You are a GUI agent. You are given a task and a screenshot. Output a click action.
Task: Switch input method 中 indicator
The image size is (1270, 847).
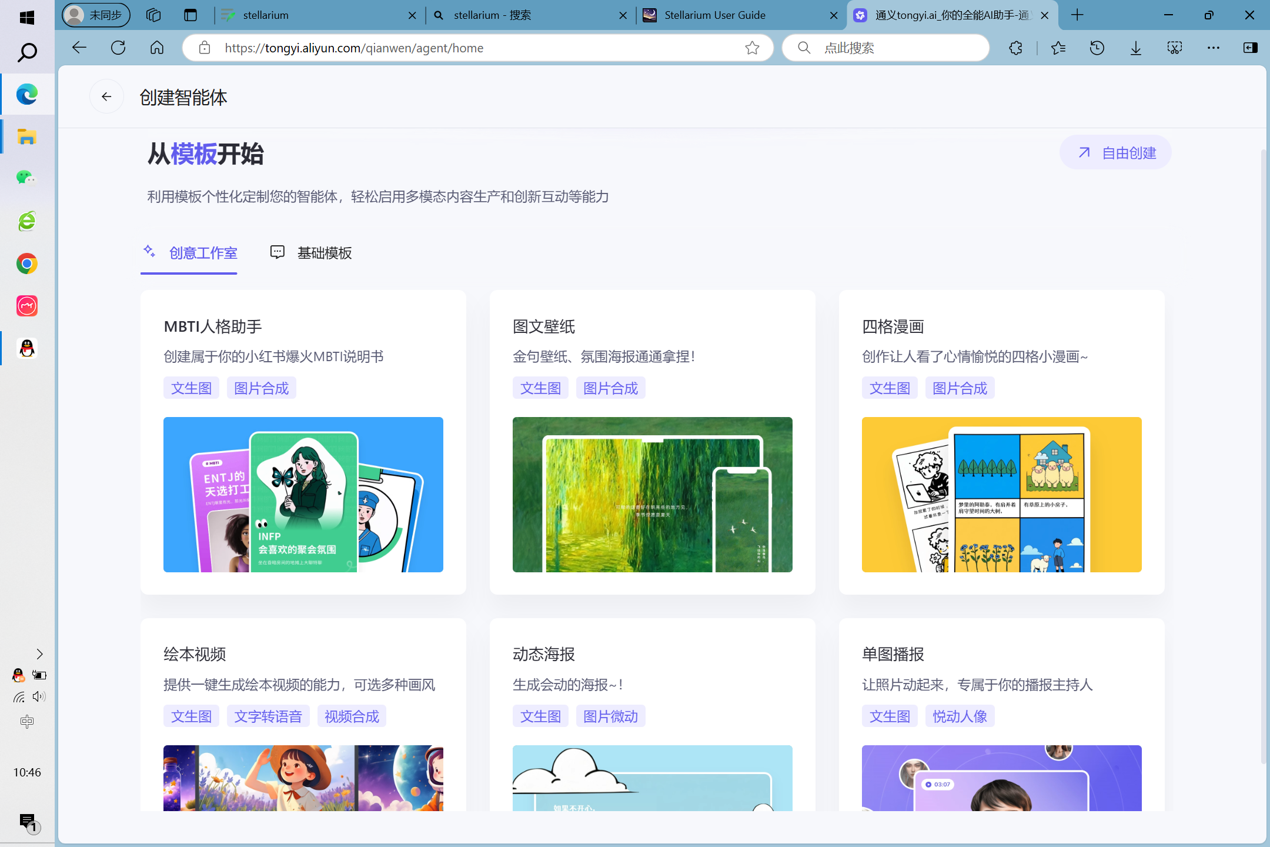(27, 722)
